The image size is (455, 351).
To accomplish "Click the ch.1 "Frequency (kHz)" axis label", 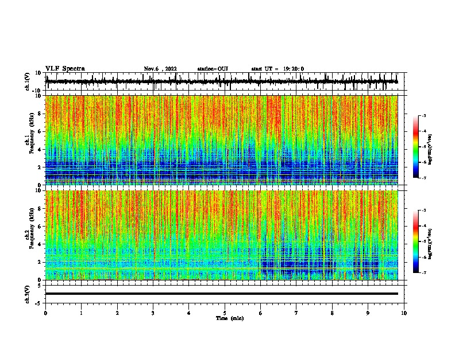I will coord(32,133).
